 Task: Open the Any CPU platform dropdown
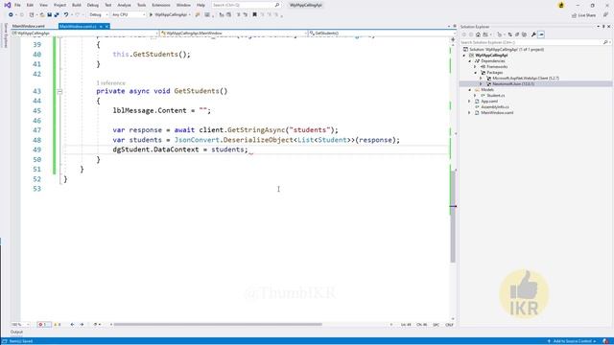tap(129, 14)
